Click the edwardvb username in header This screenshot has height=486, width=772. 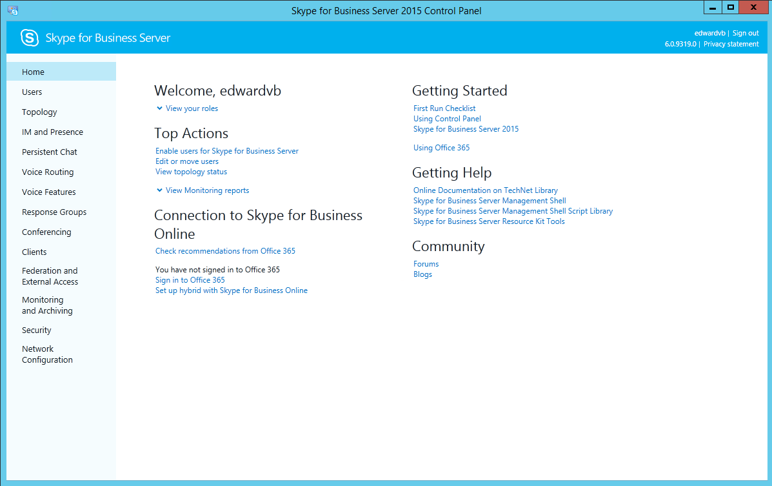click(710, 33)
